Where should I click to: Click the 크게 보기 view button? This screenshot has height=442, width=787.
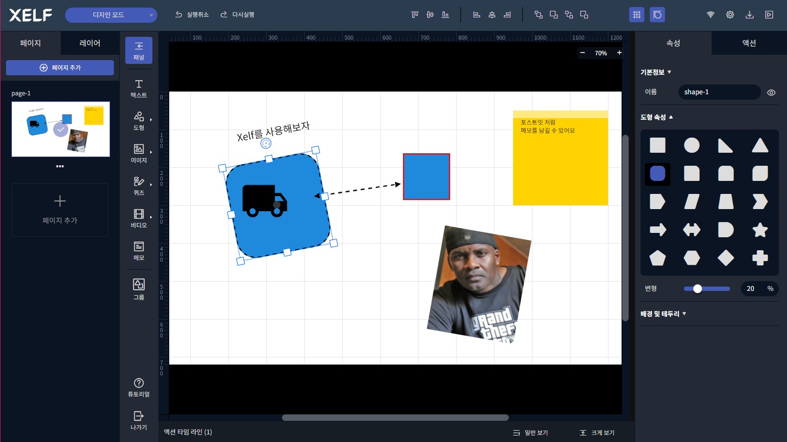(x=597, y=433)
